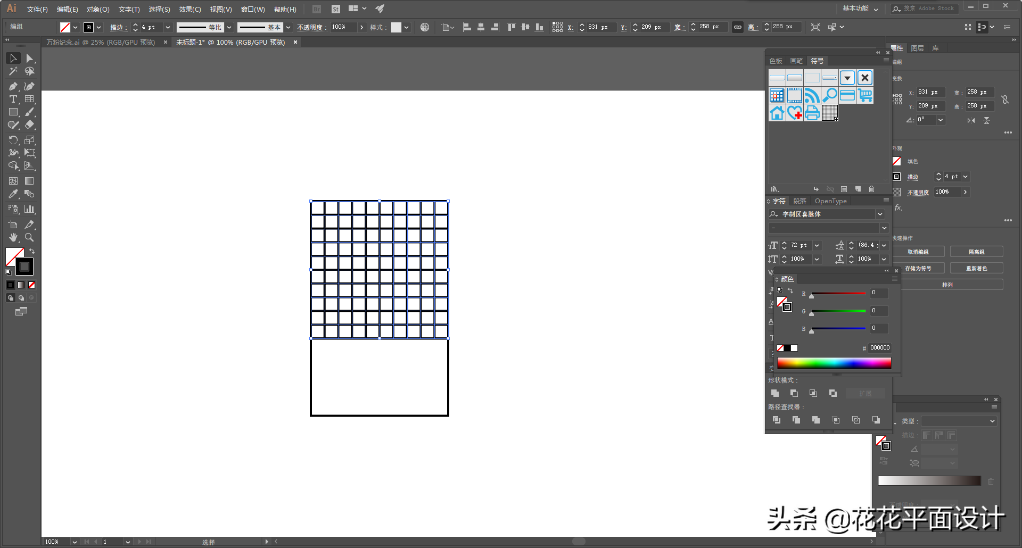
Task: Select the Rectangle tool
Action: [13, 112]
